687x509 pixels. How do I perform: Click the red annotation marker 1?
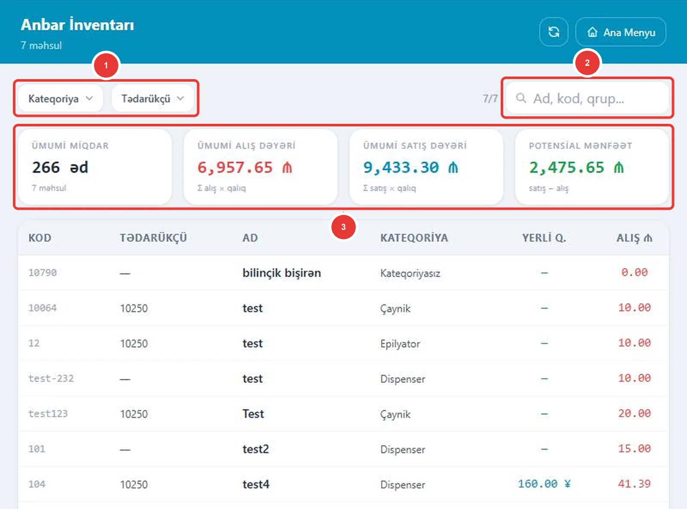pyautogui.click(x=106, y=65)
